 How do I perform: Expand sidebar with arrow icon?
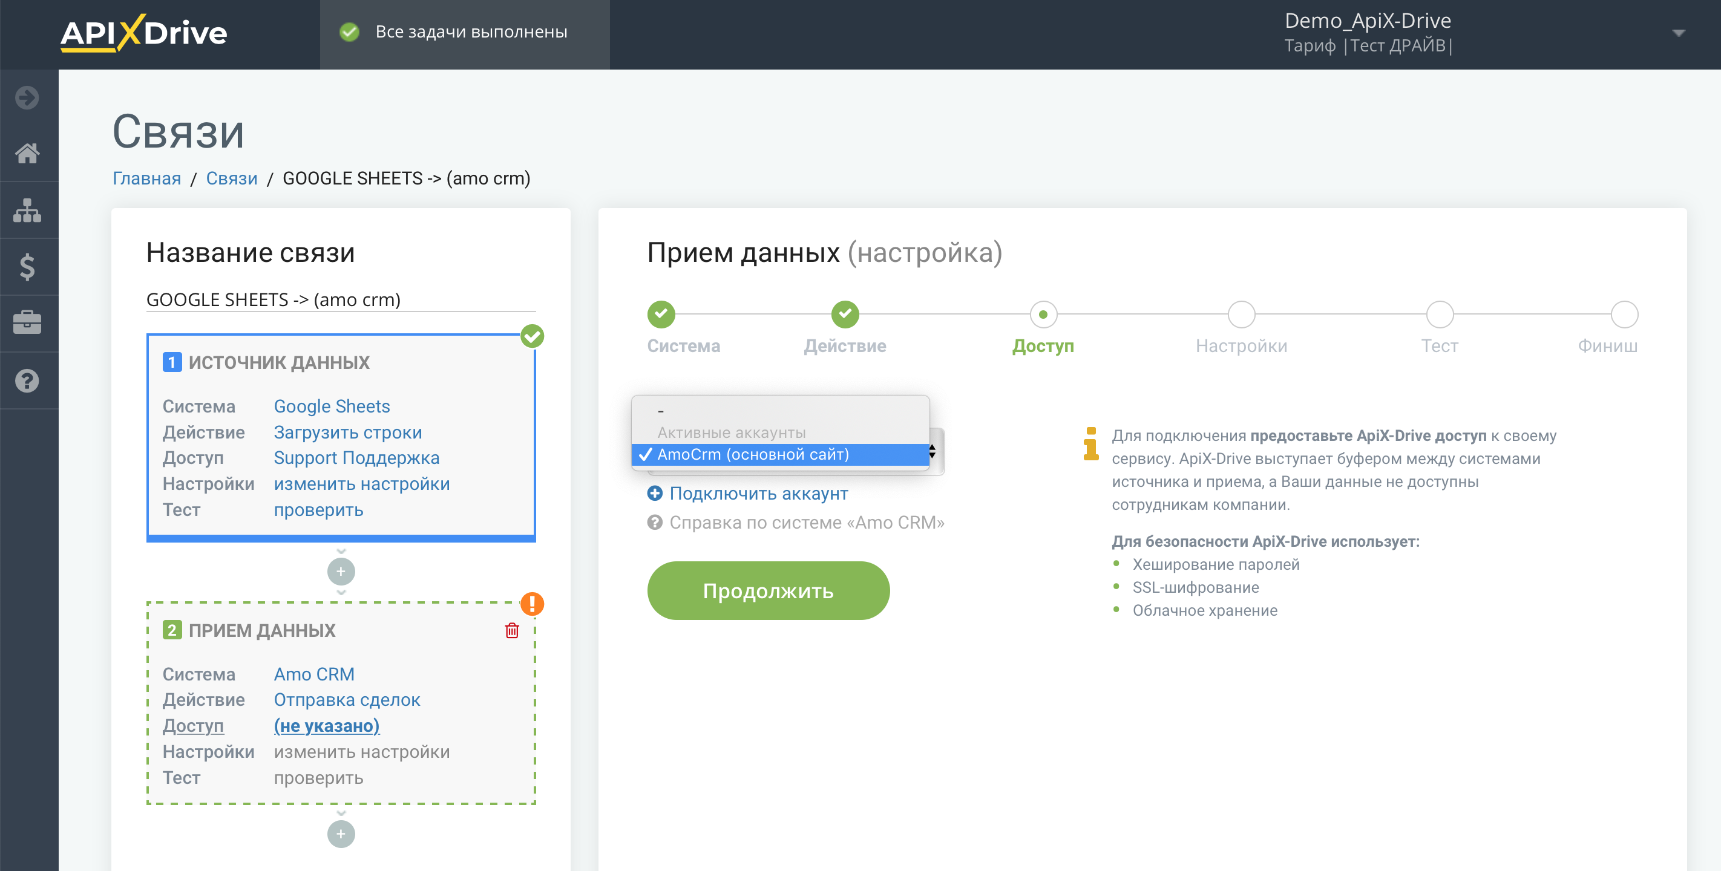[x=27, y=97]
